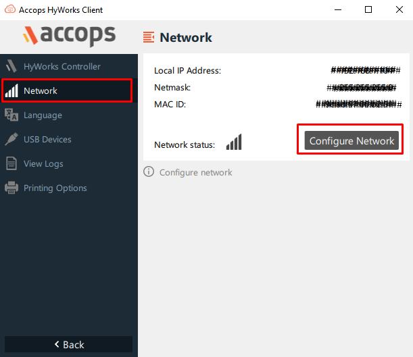Click the Accops cloud icon in title bar

[x=9, y=9]
